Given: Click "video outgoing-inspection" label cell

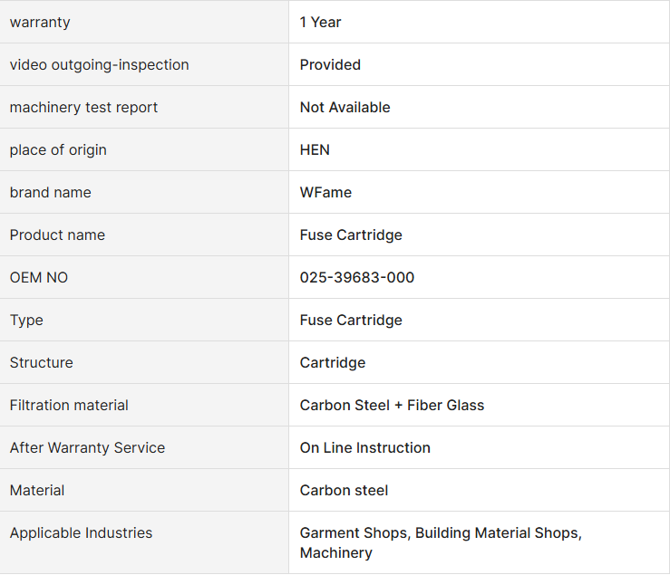Looking at the screenshot, I should click(x=100, y=65).
